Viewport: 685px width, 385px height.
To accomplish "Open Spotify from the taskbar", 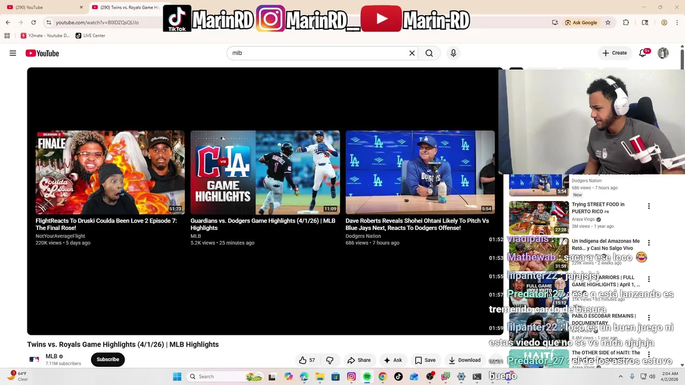I will click(x=367, y=376).
